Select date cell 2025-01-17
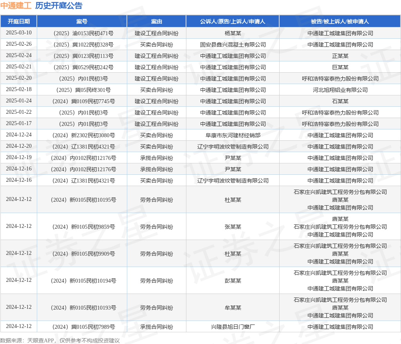 [x=19, y=123]
